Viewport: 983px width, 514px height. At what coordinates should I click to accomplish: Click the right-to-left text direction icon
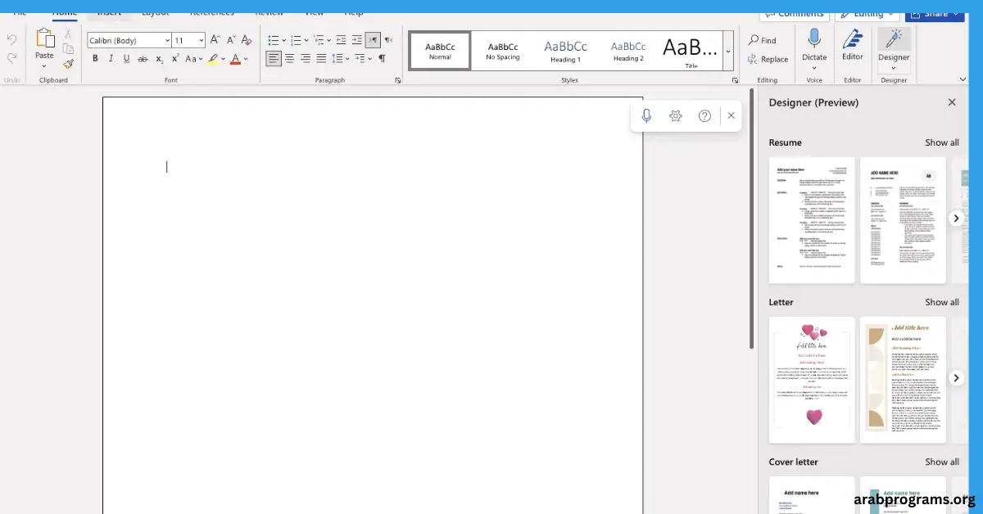point(388,39)
